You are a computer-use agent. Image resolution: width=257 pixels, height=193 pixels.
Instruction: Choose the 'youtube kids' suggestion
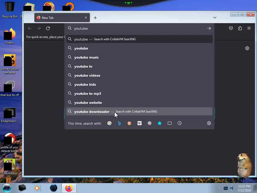click(139, 84)
